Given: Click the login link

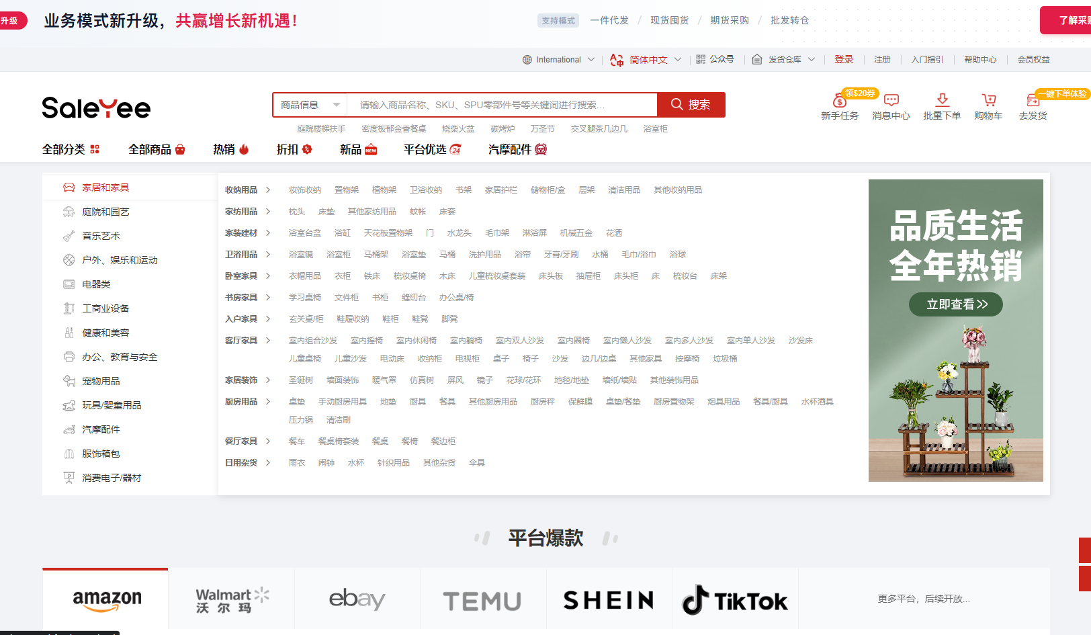Looking at the screenshot, I should (844, 60).
